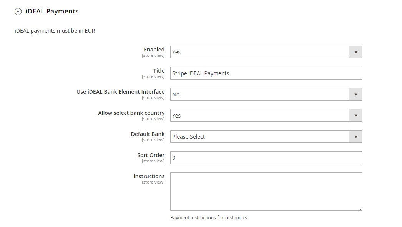
Task: Click the resize handle on Instructions textarea
Action: click(360, 208)
